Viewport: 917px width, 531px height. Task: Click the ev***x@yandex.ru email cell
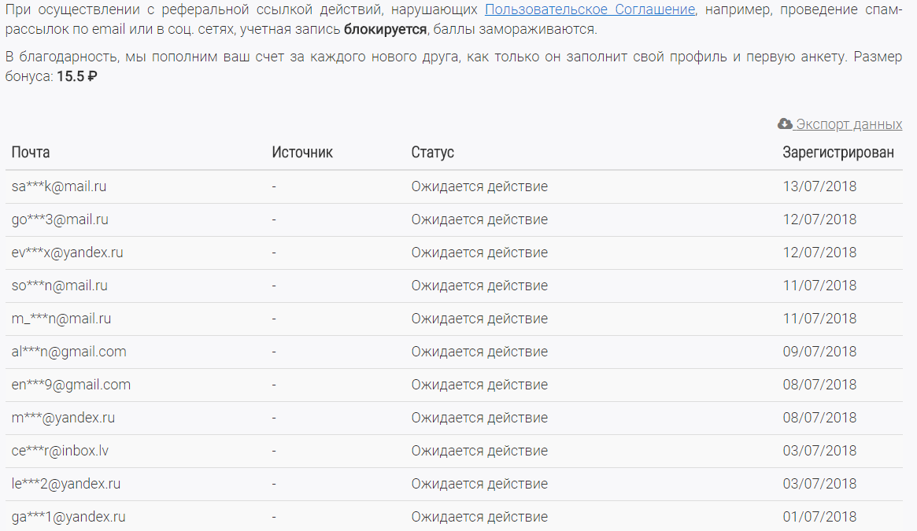[68, 253]
